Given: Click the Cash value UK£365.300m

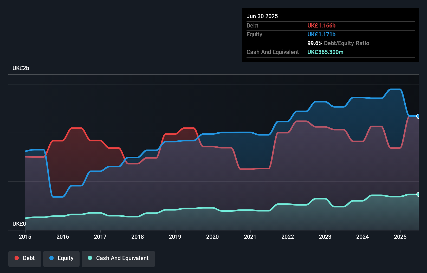Looking at the screenshot, I should pyautogui.click(x=325, y=52).
